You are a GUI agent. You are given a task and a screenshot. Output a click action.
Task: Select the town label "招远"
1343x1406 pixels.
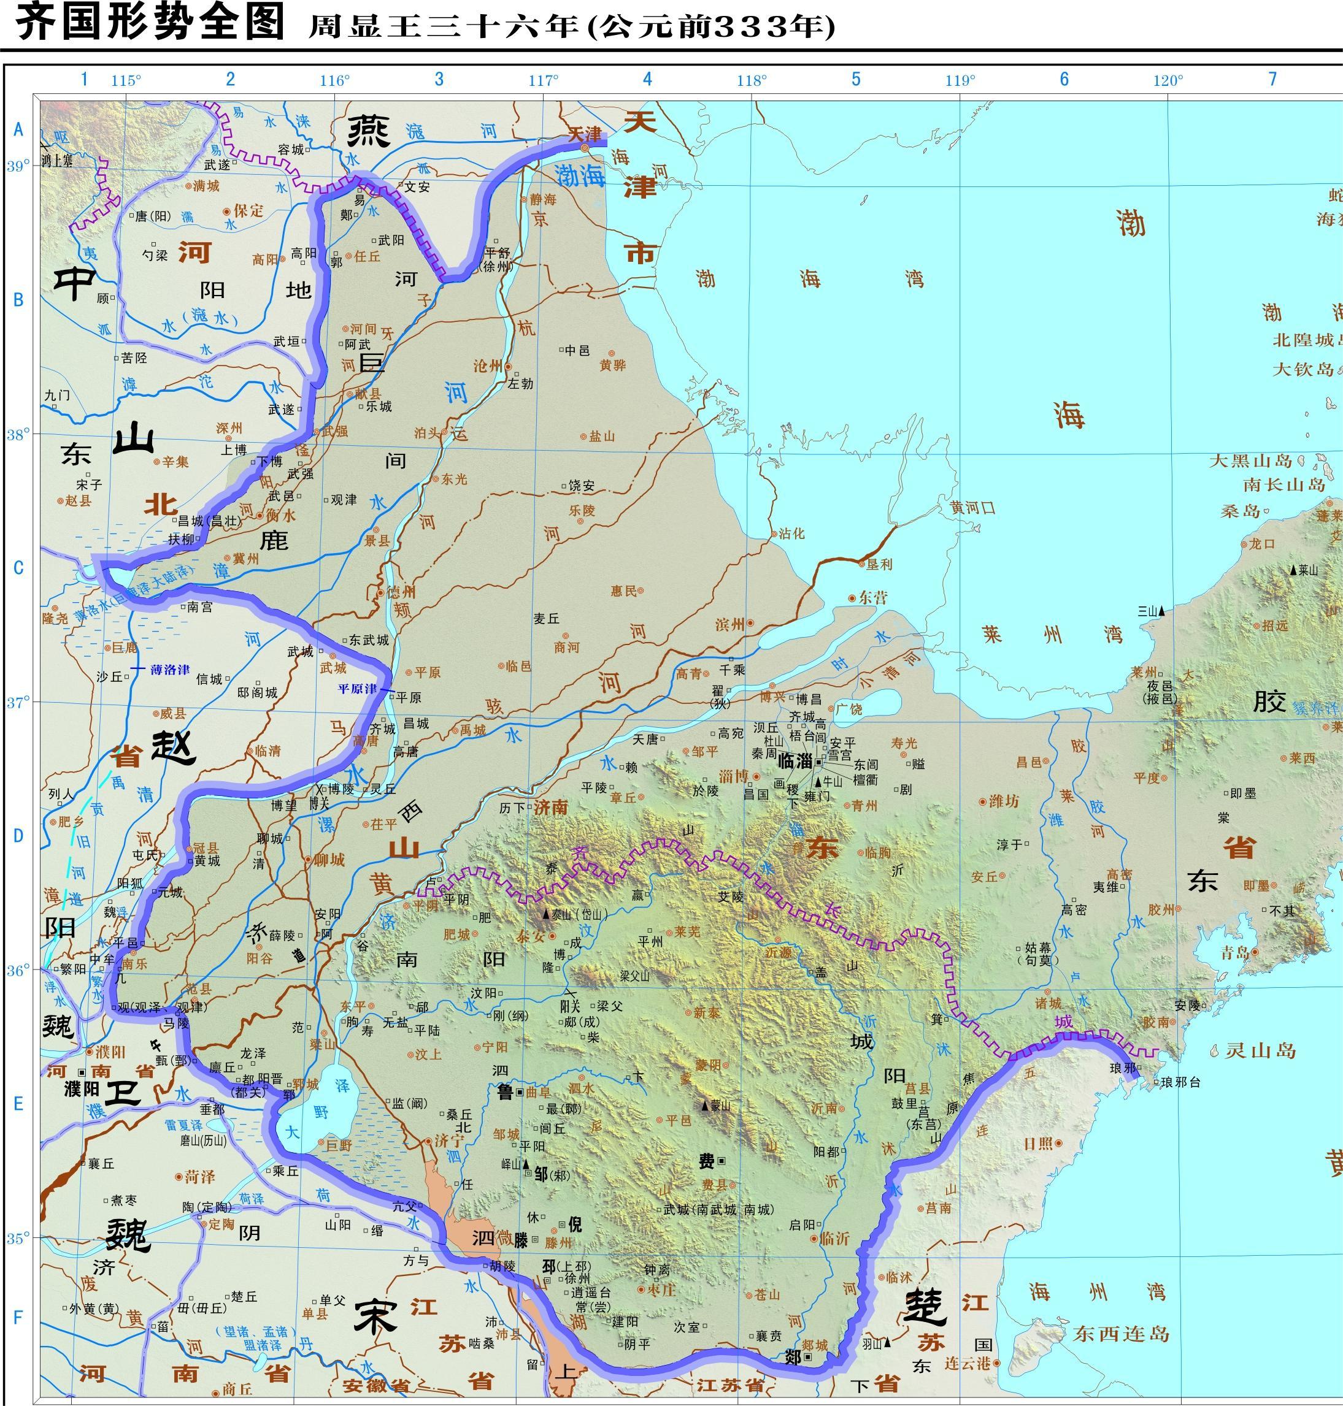click(x=1275, y=625)
